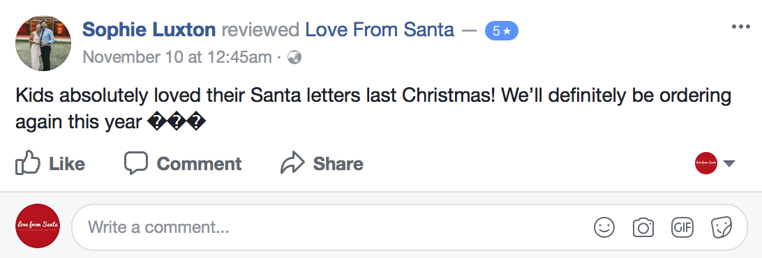Click the Love from Santa avatar beside comment box
Viewport: 762px width, 258px height.
[38, 226]
